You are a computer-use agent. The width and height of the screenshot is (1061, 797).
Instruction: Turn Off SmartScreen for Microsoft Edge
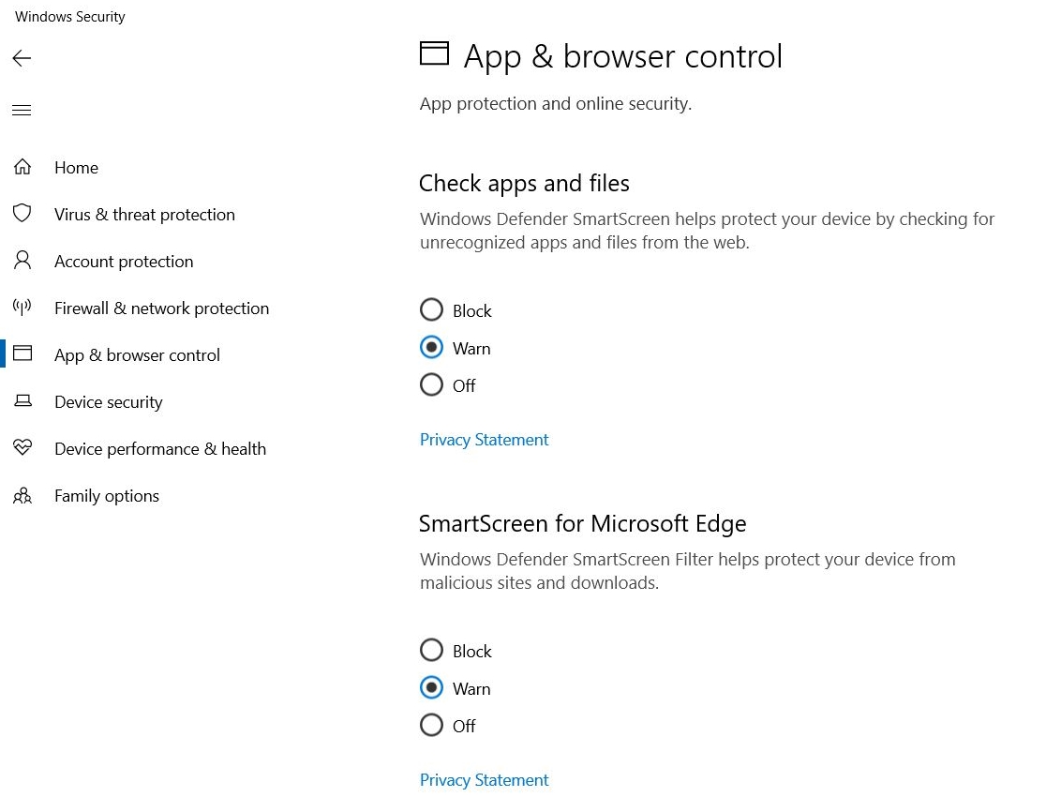tap(431, 726)
